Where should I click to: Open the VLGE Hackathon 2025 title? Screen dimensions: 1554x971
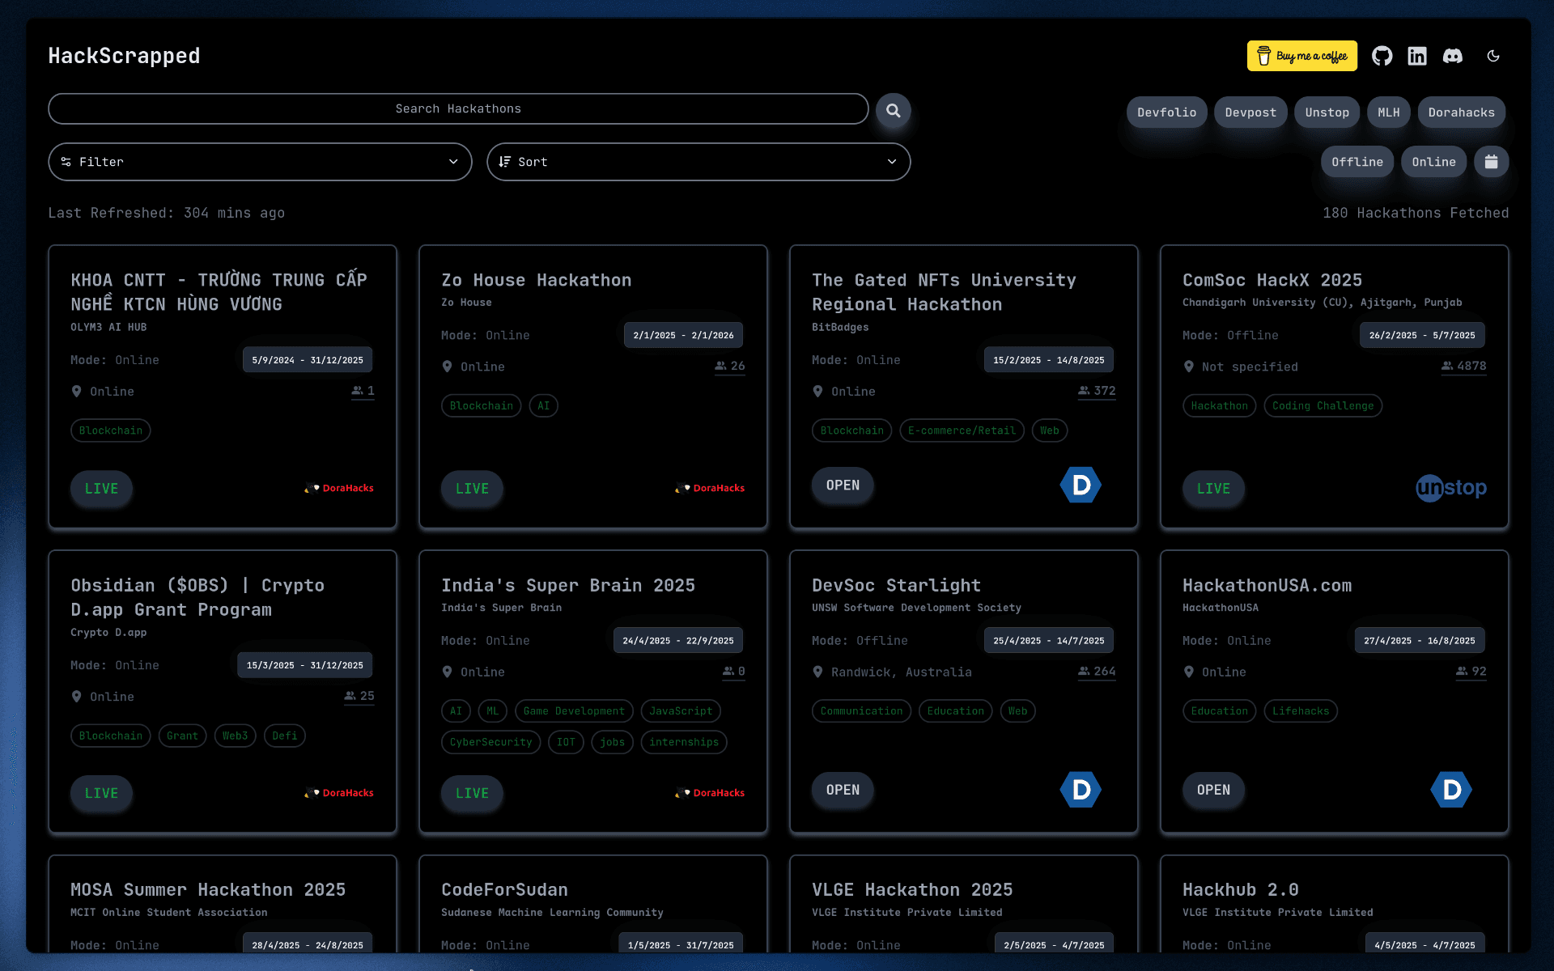click(x=912, y=889)
